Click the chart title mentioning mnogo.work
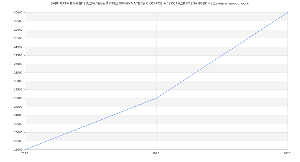The height and width of the screenshot is (162, 300). [149, 3]
